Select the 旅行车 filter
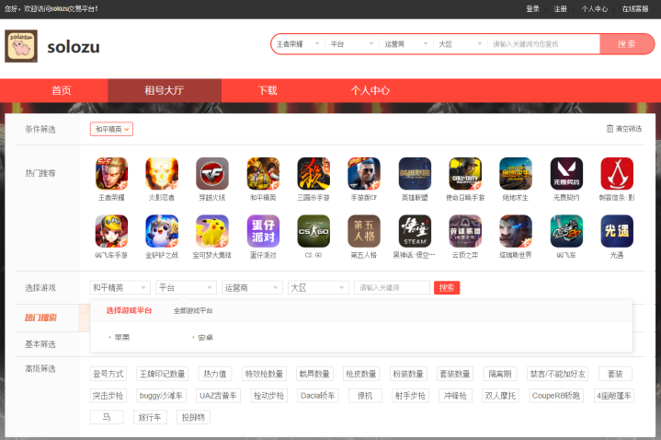Viewport: 661px width, 440px height. [150, 417]
